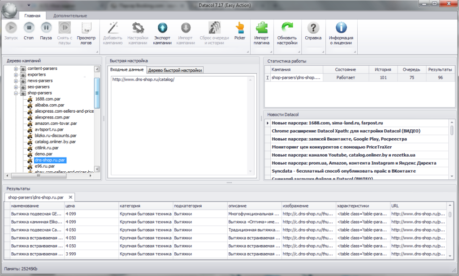The width and height of the screenshot is (459, 276).
Task: Open news Syncdata бесплатный способ
Action: pos(344,171)
